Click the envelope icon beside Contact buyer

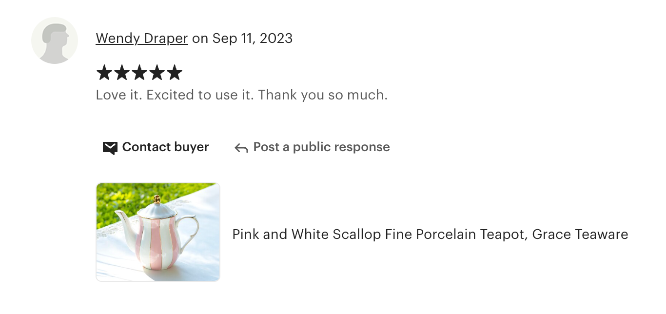[110, 148]
